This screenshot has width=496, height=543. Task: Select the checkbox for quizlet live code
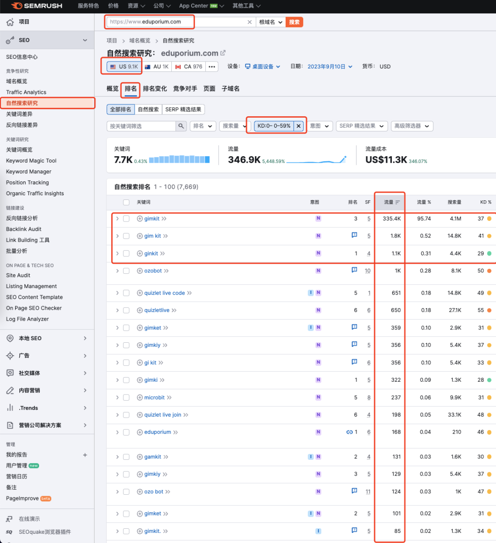pyautogui.click(x=126, y=293)
